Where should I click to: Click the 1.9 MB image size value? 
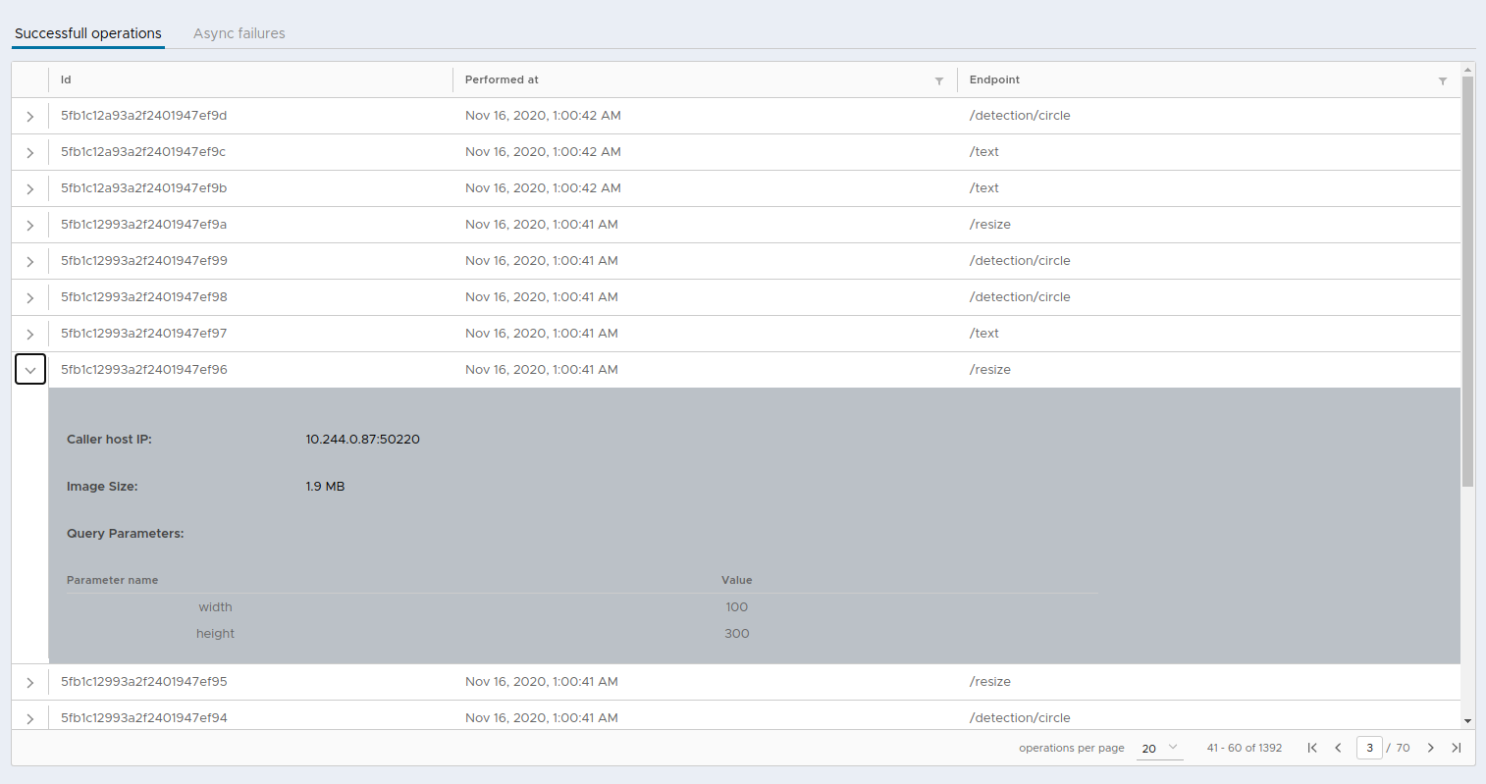pos(325,487)
